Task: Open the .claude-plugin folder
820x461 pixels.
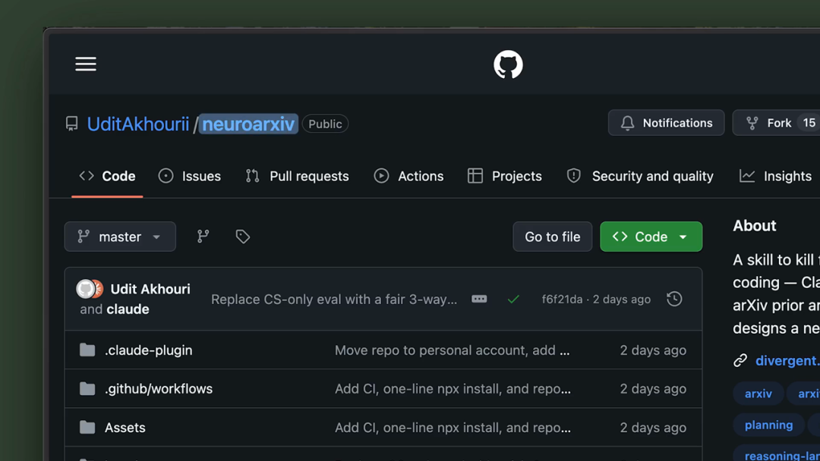Action: (x=149, y=350)
